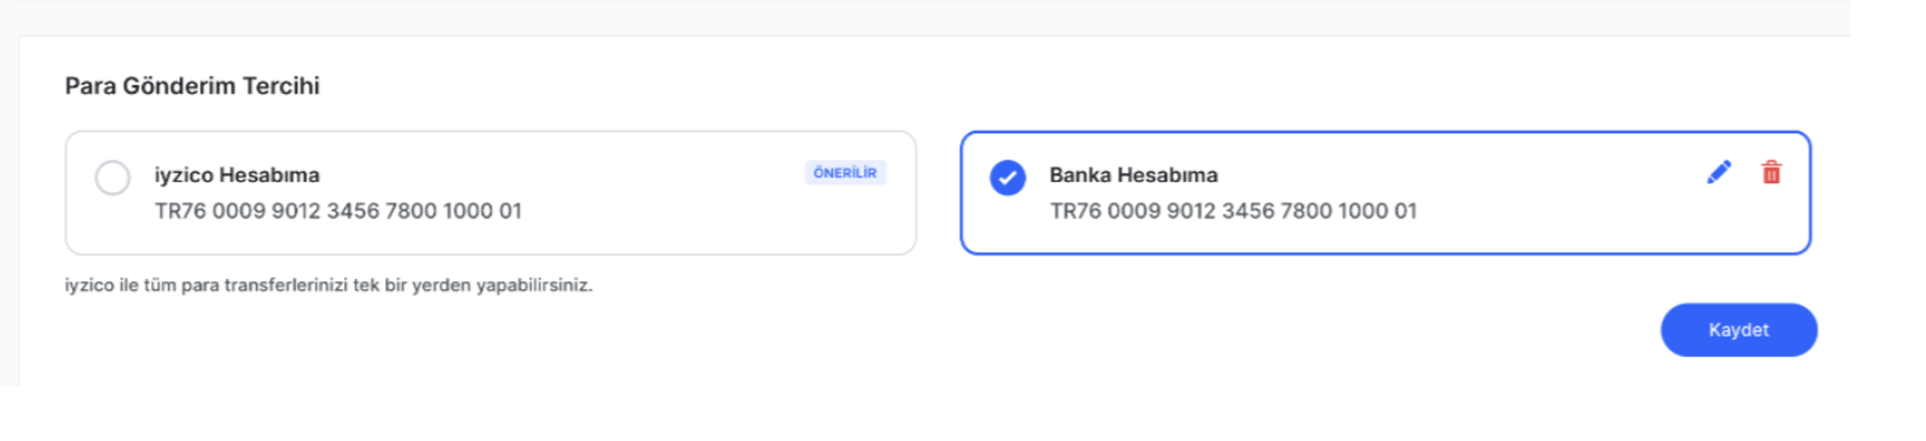Click the Para Gönderim Tercihi heading
Viewport: 1926px width, 441px height.
(192, 86)
